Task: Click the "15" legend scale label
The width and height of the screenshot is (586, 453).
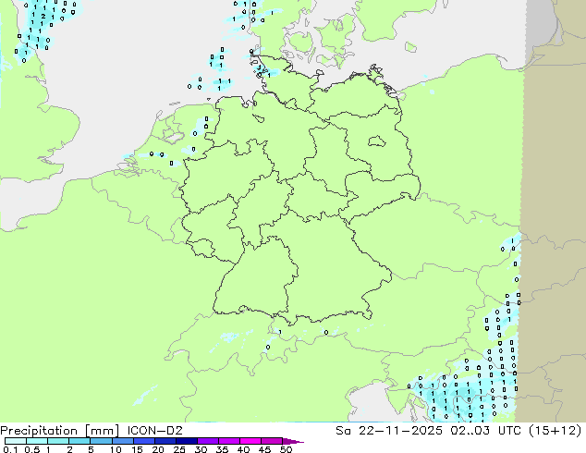Action: click(137, 449)
